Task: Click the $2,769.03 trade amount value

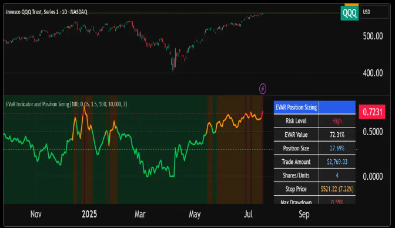Action: click(x=337, y=162)
